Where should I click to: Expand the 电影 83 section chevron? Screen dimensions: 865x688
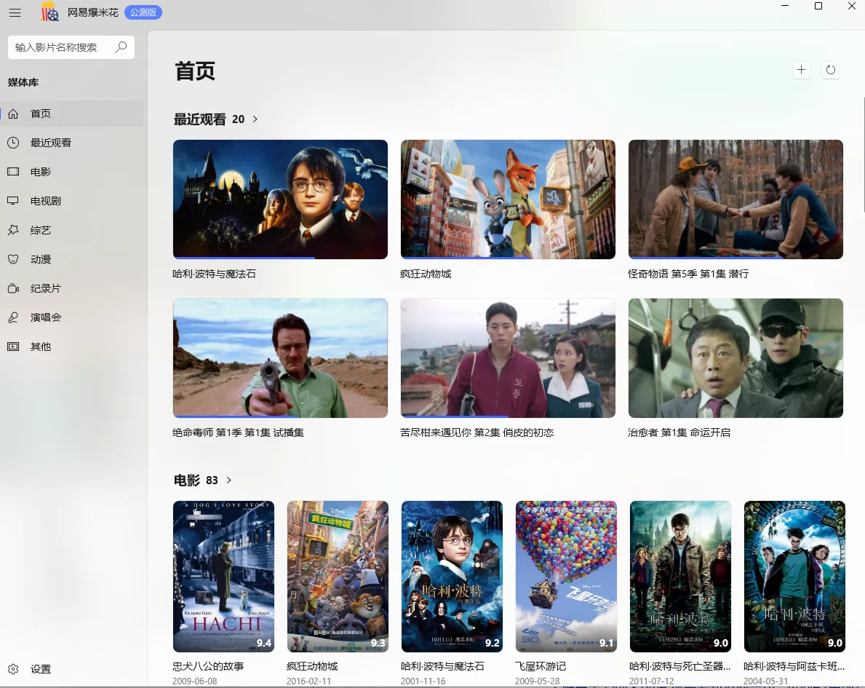(228, 481)
